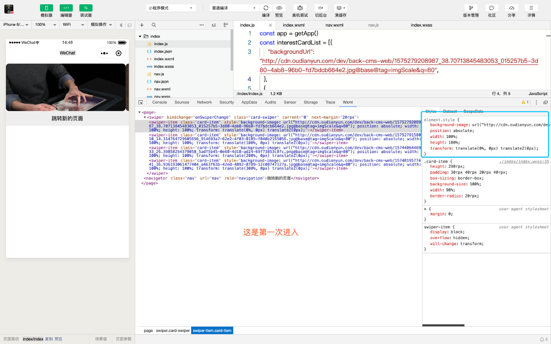Click the 切后台 switch-to-background icon
This screenshot has width=551, height=344.
tap(321, 8)
